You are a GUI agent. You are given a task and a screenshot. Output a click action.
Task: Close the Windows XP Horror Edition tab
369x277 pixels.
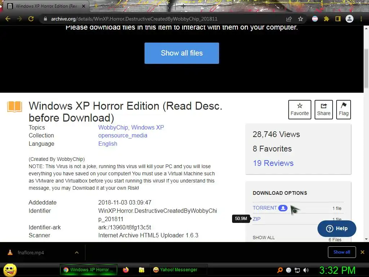(84, 6)
